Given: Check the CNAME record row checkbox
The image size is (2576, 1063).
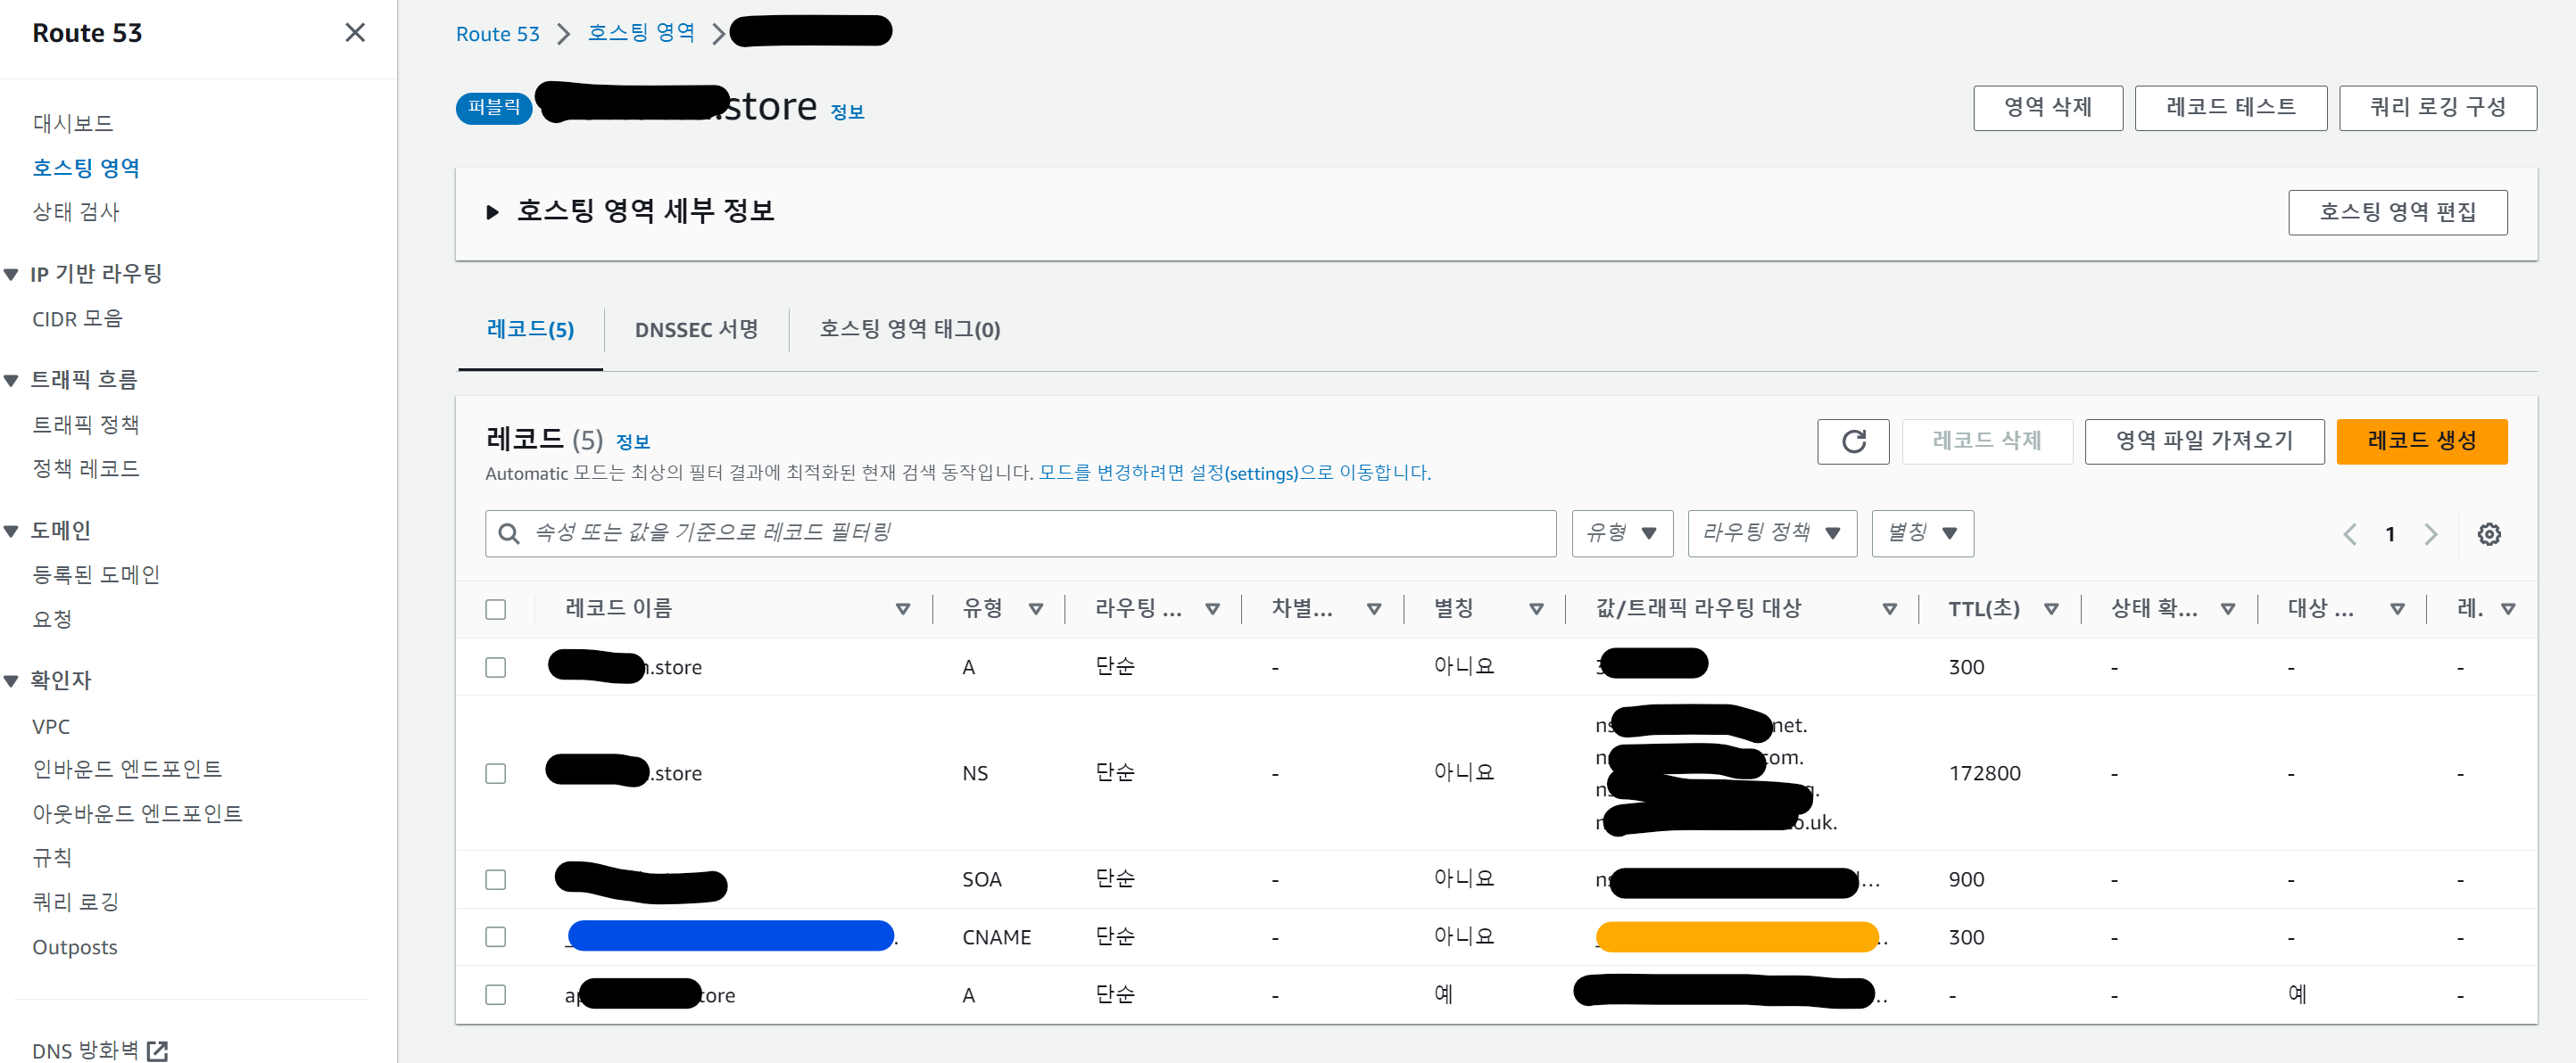Looking at the screenshot, I should click(495, 936).
